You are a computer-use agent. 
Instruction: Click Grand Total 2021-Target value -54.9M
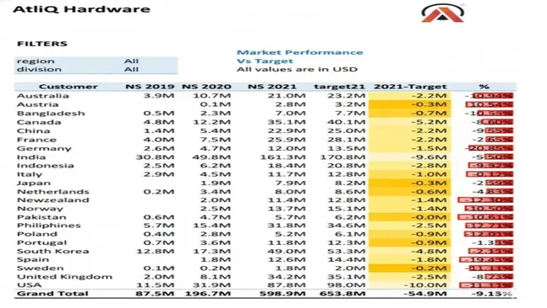[x=424, y=294]
